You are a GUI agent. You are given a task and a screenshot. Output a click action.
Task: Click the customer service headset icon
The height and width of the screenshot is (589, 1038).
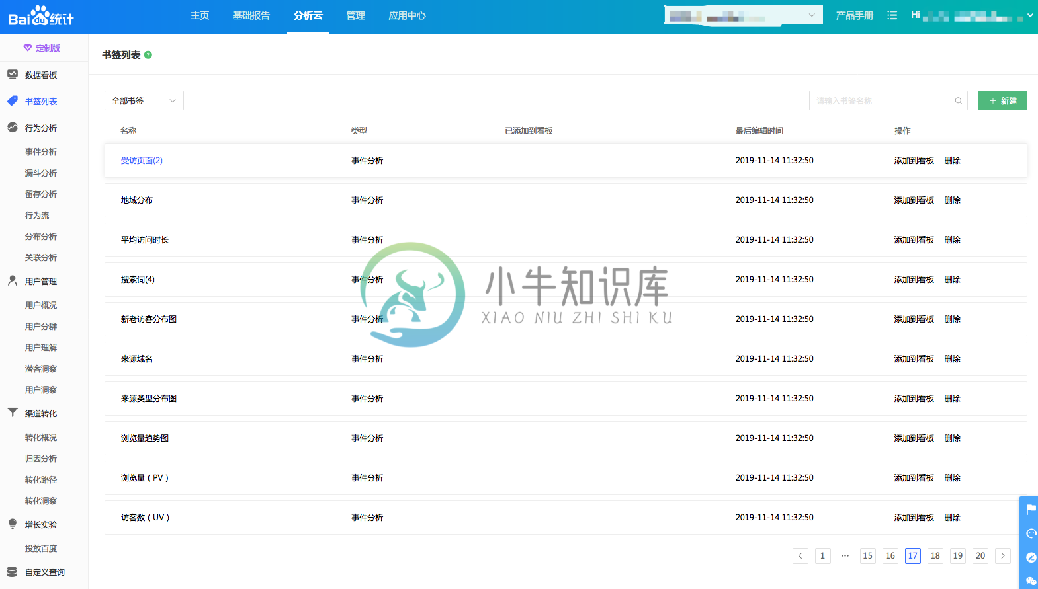point(1031,533)
